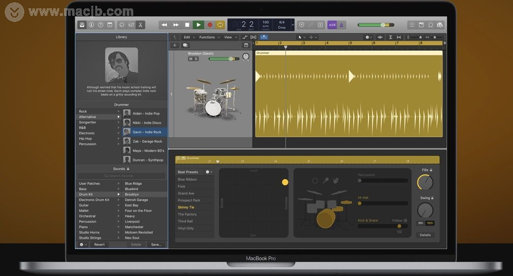Click the red Record button
The width and height of the screenshot is (513, 276).
210,25
